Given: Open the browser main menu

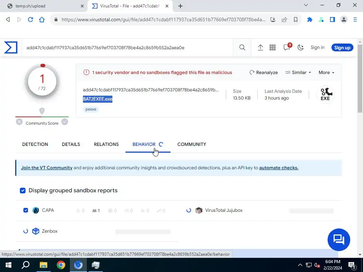Looking at the screenshot, I should pyautogui.click(x=355, y=20).
